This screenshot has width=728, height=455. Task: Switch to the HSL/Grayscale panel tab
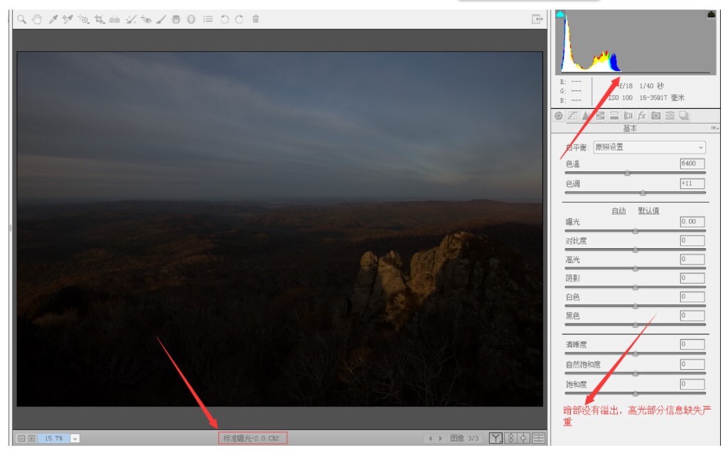click(600, 116)
